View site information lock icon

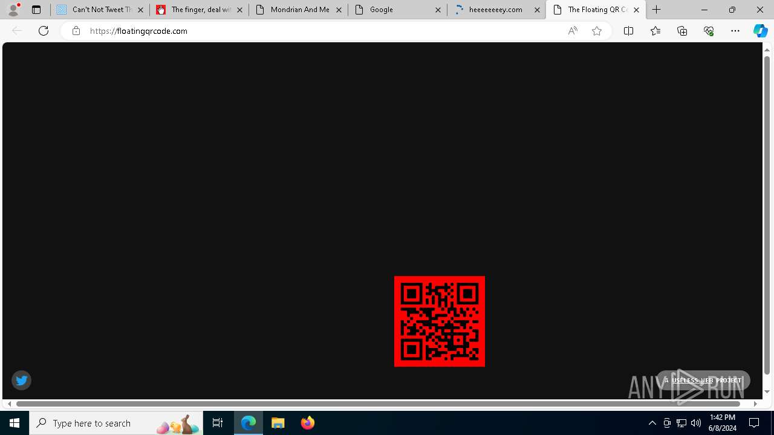[x=76, y=31]
